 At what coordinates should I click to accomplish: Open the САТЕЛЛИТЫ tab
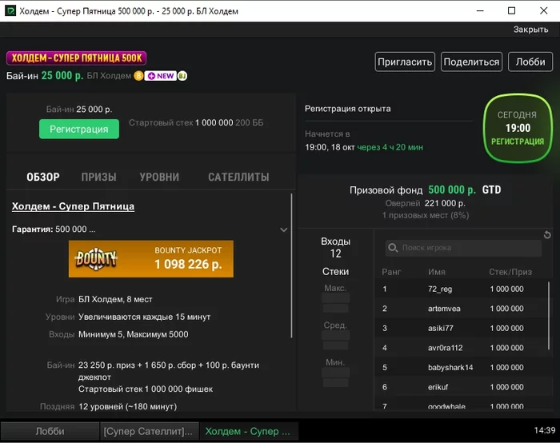(x=238, y=177)
